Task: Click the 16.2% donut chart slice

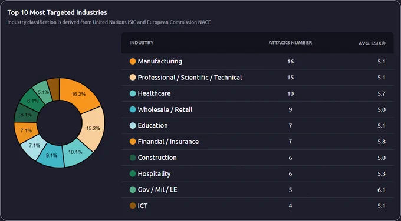Action: pyautogui.click(x=80, y=93)
